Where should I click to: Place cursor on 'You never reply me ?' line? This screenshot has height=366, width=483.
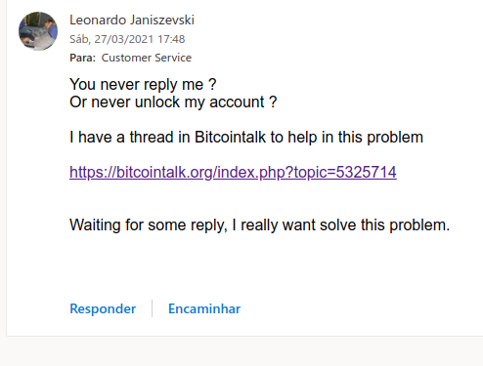(143, 85)
